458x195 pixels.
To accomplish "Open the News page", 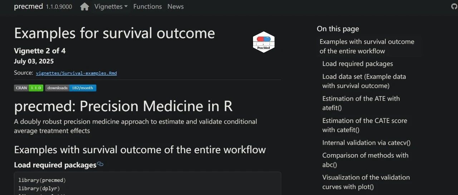I will pos(175,6).
